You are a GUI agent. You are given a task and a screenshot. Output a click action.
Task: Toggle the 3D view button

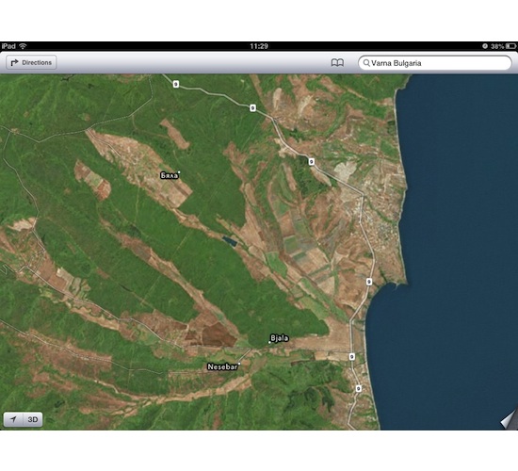coord(33,419)
